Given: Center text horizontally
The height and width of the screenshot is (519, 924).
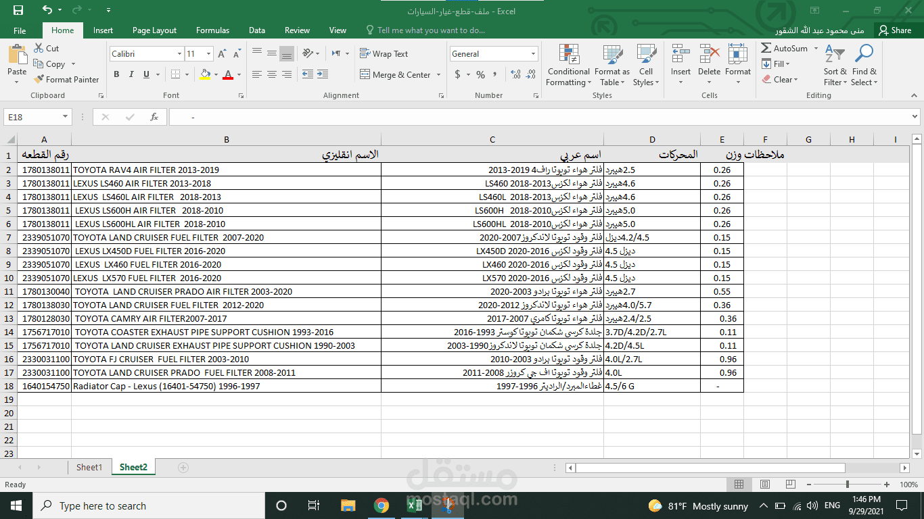Looking at the screenshot, I should point(272,74).
